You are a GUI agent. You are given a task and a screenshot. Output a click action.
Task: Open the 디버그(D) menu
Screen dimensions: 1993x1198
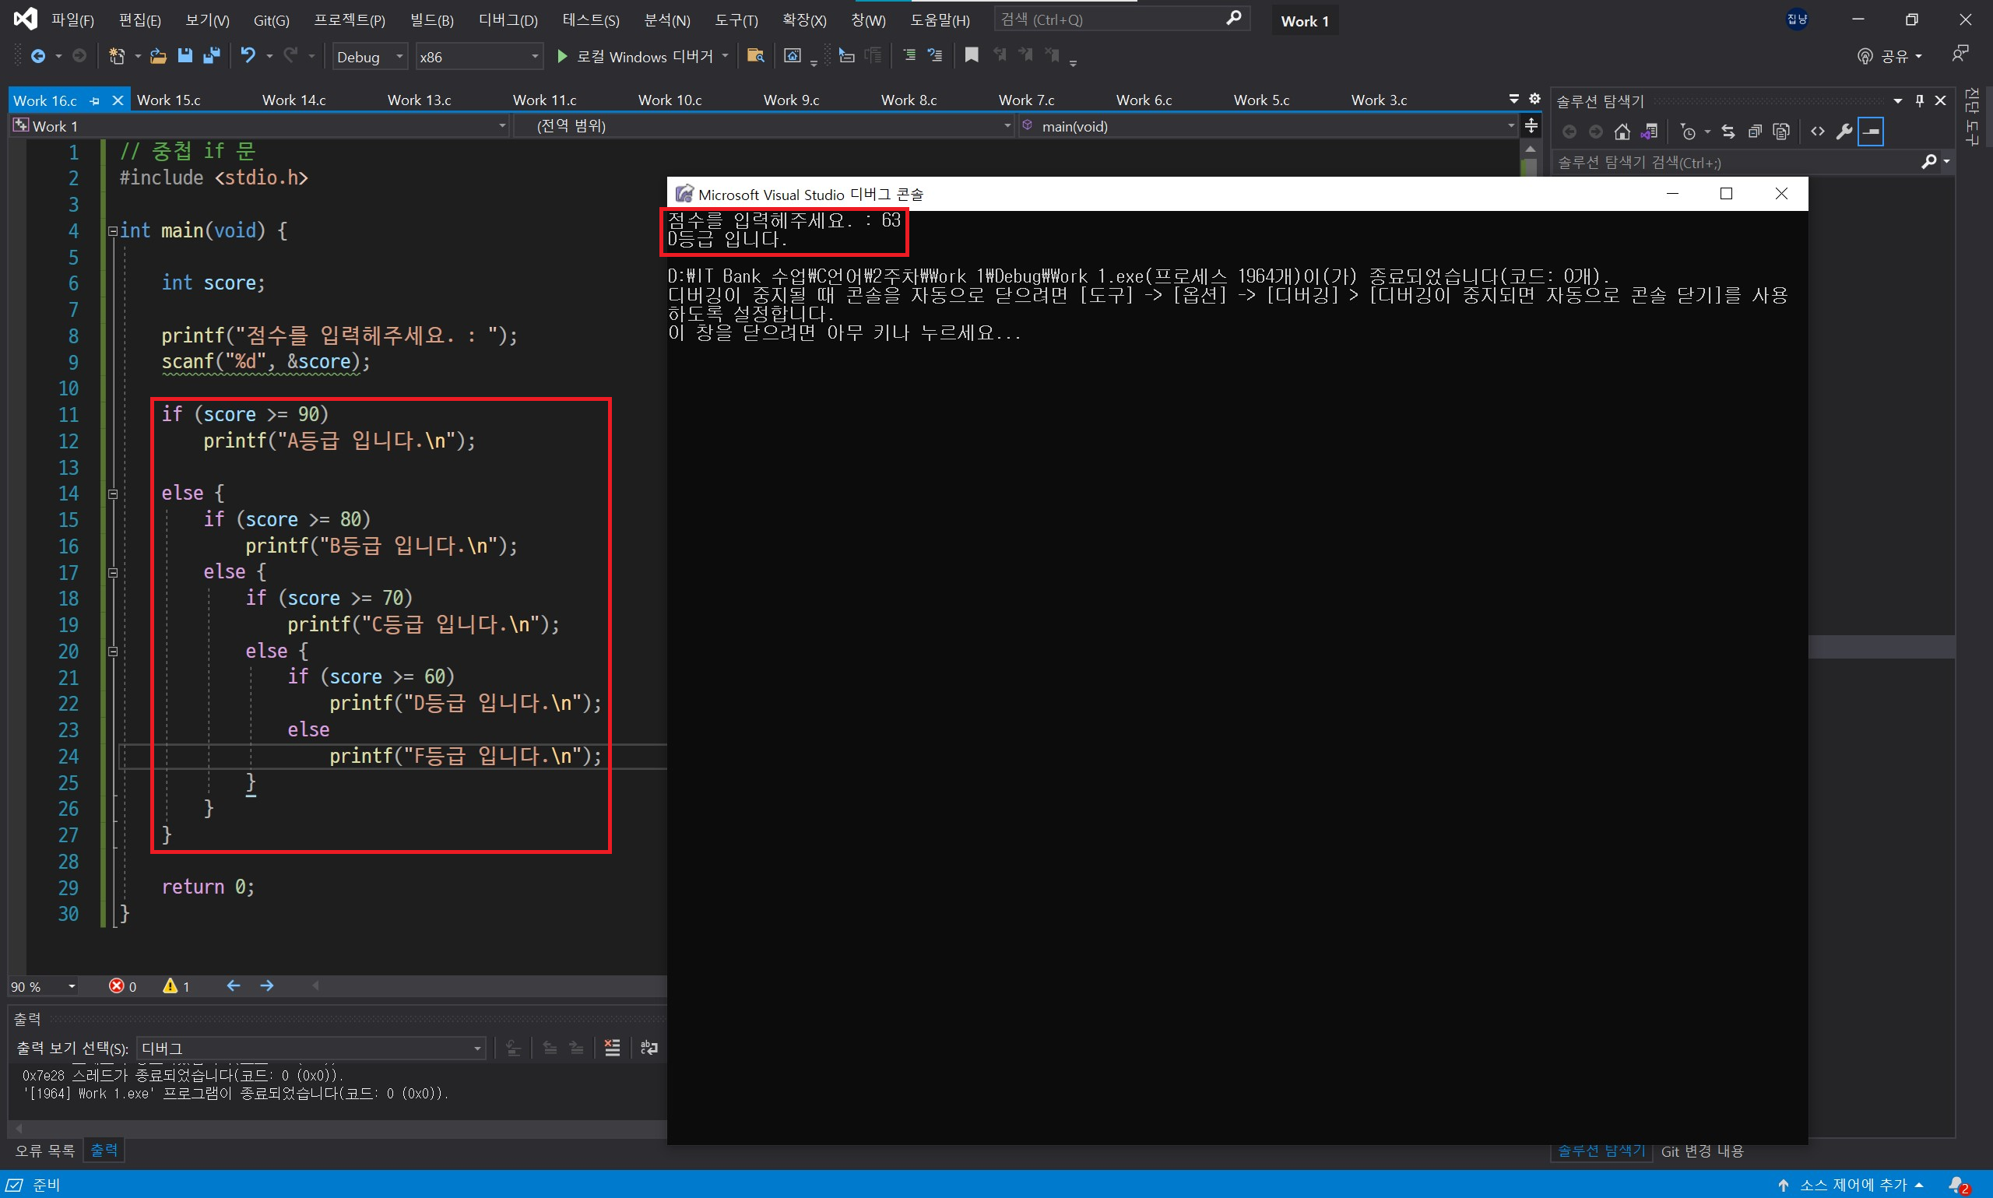(x=508, y=20)
